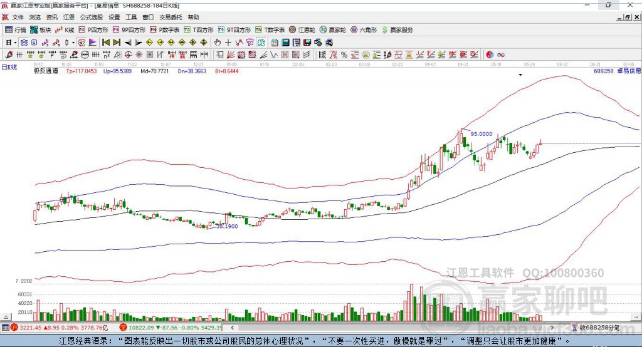Viewport: 642px width, 347px height.
Task: Select the crosshair cursor tool
Action: pos(228,43)
